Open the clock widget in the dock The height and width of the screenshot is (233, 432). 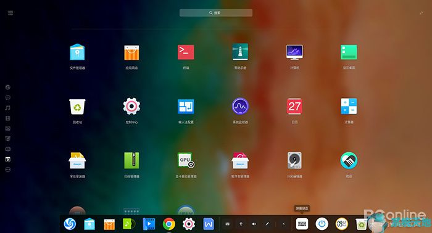click(x=342, y=224)
